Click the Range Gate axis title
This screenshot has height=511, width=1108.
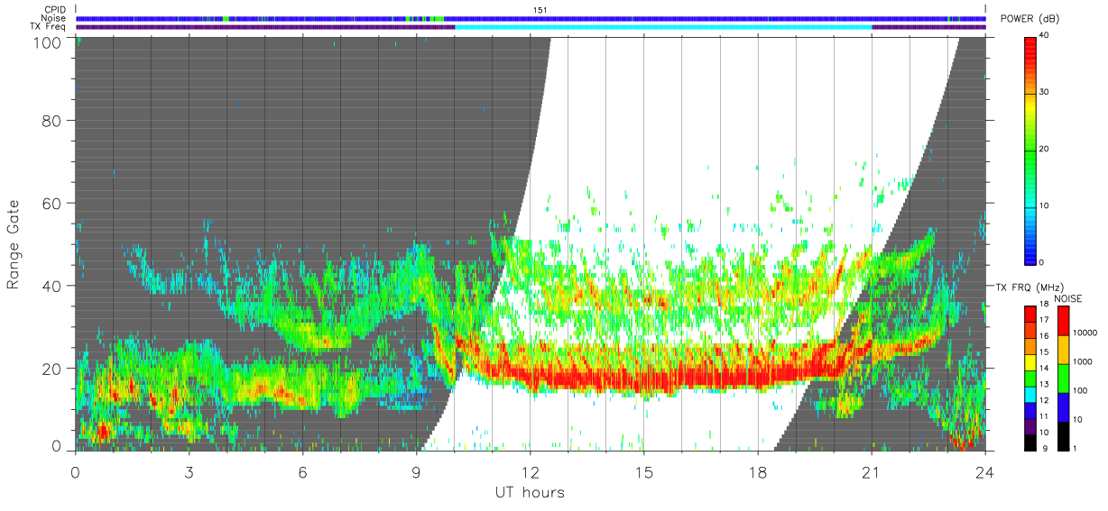[14, 244]
